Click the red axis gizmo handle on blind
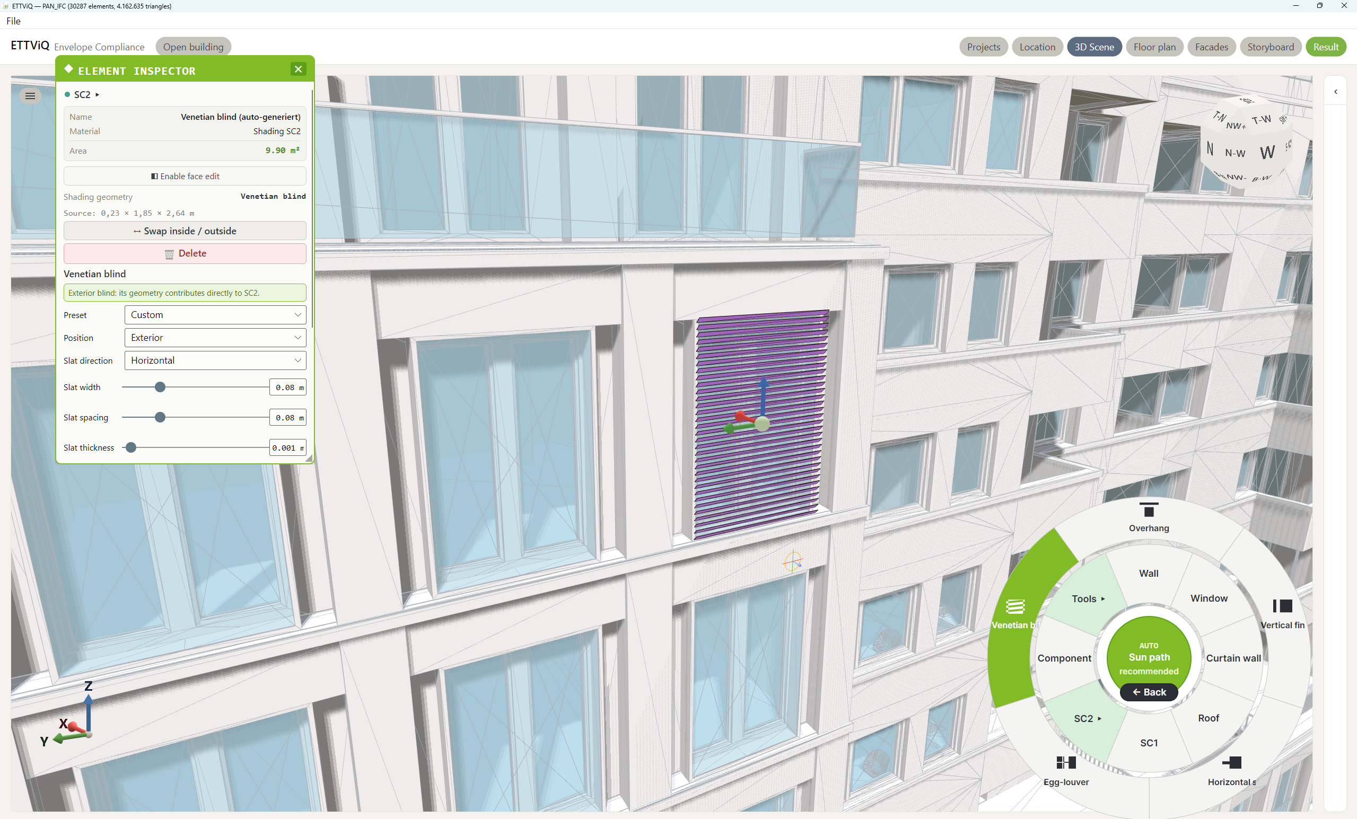 click(741, 416)
